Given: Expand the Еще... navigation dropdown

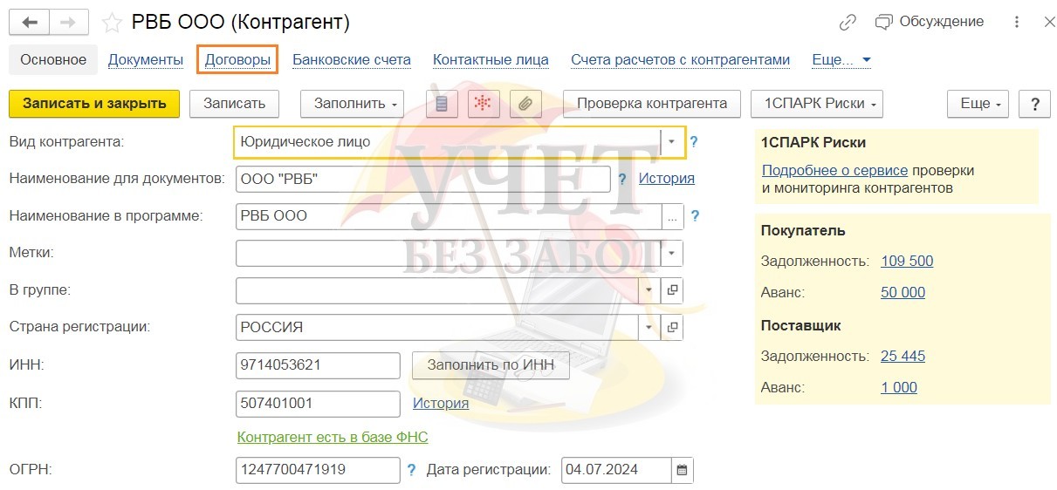Looking at the screenshot, I should pyautogui.click(x=841, y=60).
